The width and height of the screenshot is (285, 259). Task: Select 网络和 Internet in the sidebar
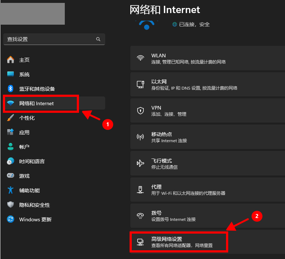click(36, 104)
